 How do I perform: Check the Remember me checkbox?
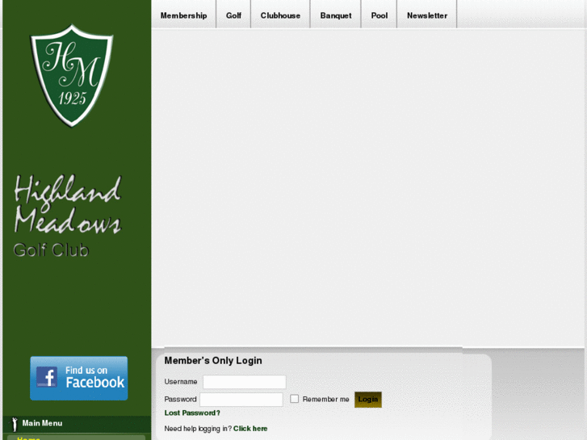[x=294, y=399]
